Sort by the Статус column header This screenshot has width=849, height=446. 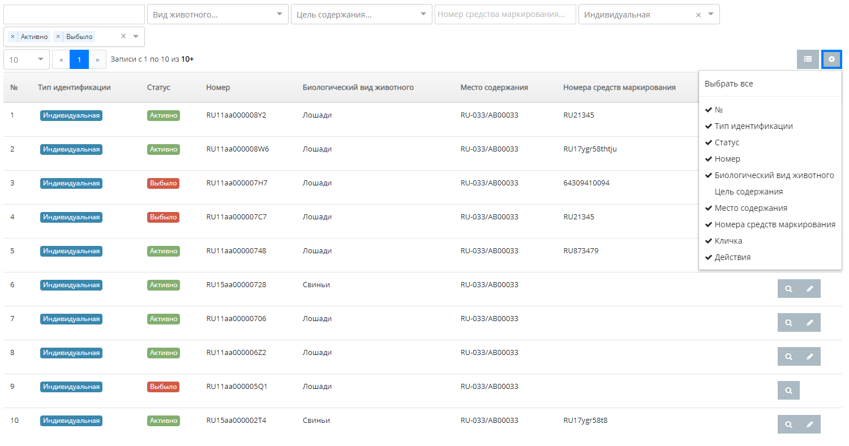coord(158,88)
